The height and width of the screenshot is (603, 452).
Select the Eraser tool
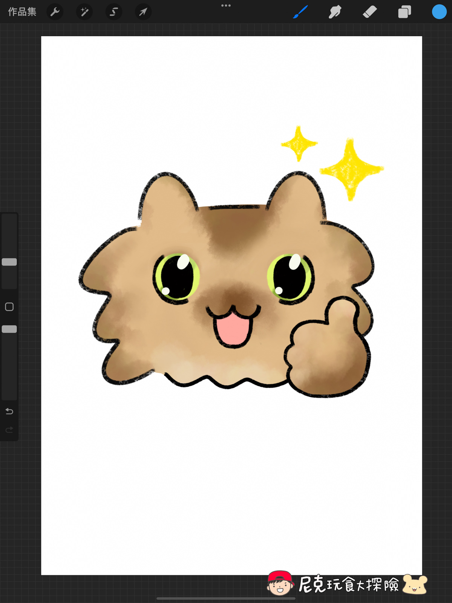(x=370, y=12)
